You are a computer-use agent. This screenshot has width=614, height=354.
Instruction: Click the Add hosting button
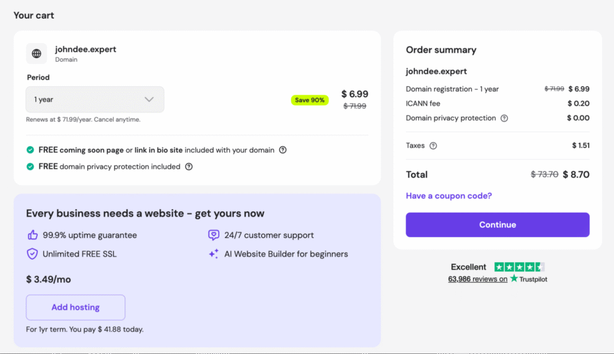[x=75, y=307]
